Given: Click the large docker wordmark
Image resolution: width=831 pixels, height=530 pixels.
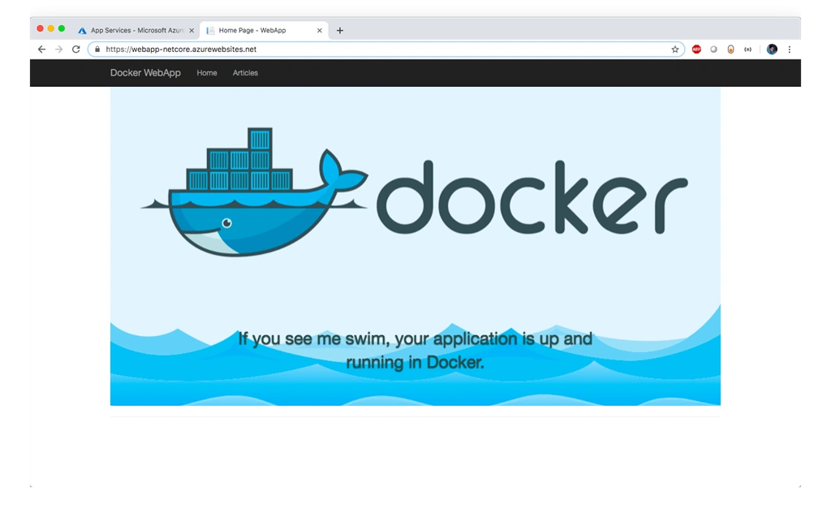Looking at the screenshot, I should [532, 197].
